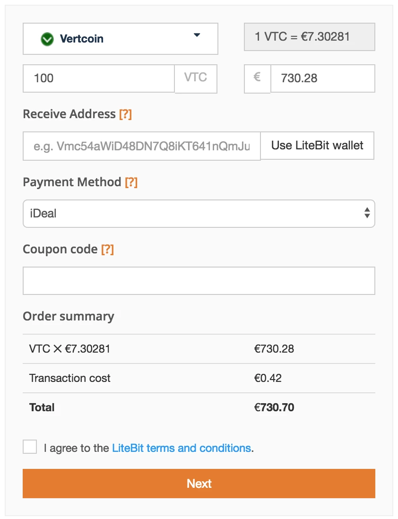
Task: Enable the LiteBit terms agreement checkbox
Action: [29, 446]
